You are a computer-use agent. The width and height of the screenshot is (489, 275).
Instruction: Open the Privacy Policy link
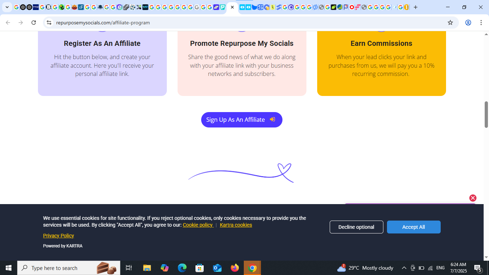58,236
